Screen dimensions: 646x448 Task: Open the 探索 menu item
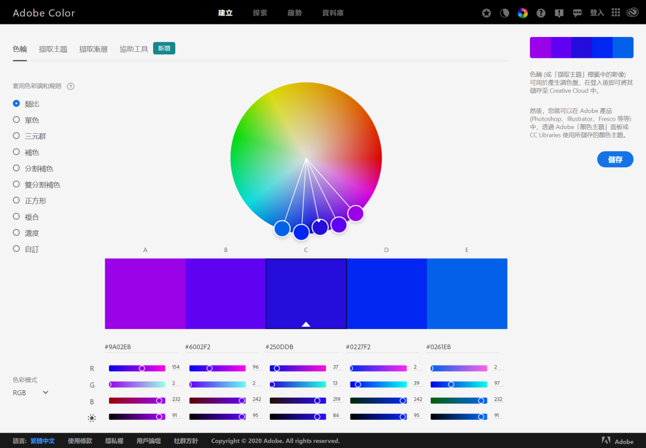point(260,13)
